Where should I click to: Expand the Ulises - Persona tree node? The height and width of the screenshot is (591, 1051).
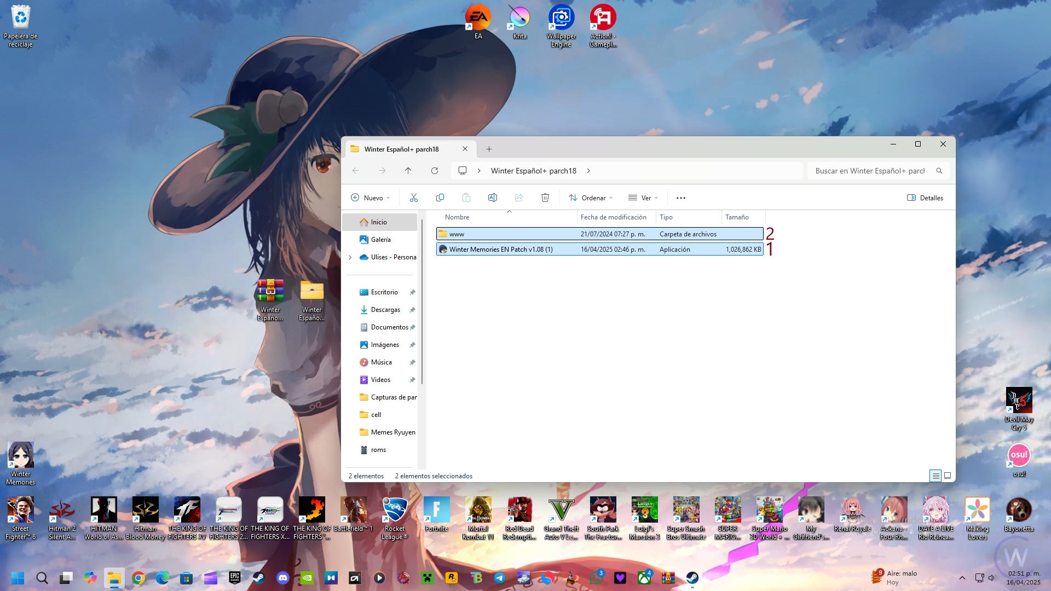coord(350,257)
